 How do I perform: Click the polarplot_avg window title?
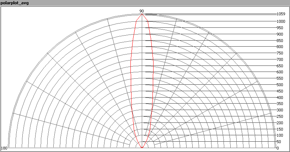15,3
